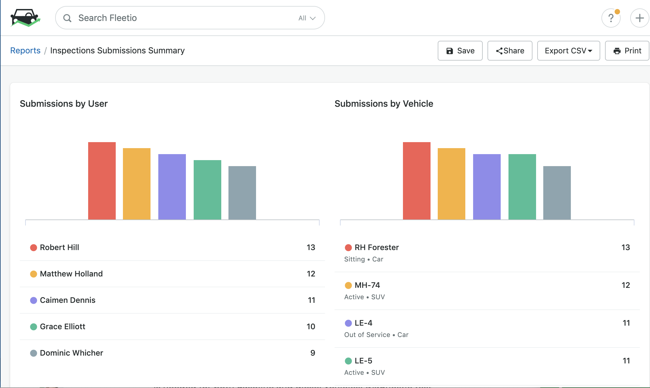
Task: Click the plus add icon
Action: (640, 18)
